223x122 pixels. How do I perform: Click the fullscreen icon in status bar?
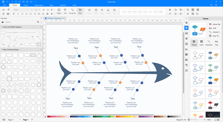coord(215,120)
